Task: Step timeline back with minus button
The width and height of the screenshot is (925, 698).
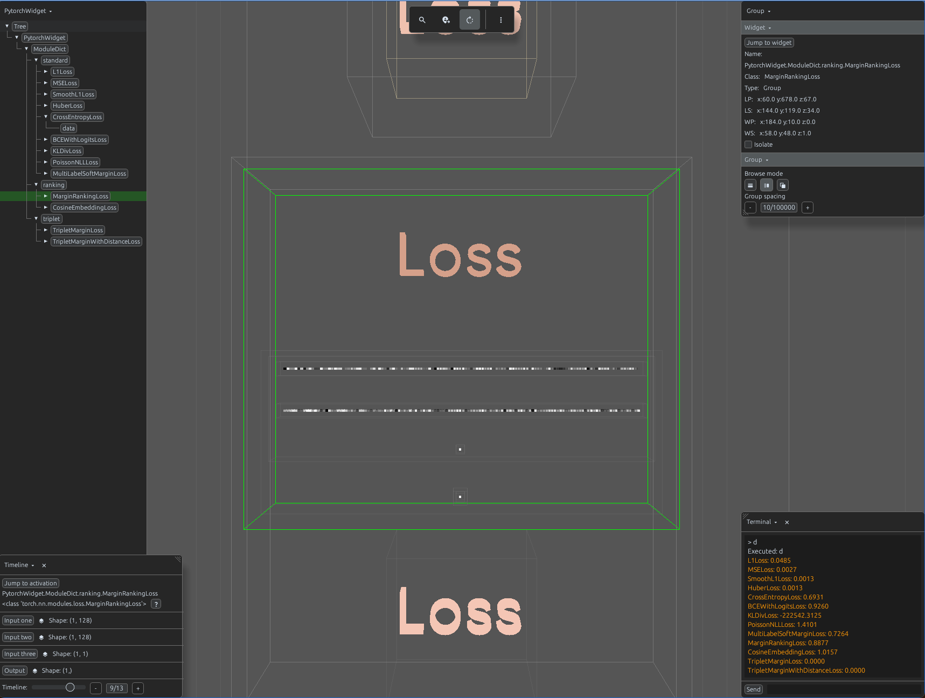Action: 96,688
